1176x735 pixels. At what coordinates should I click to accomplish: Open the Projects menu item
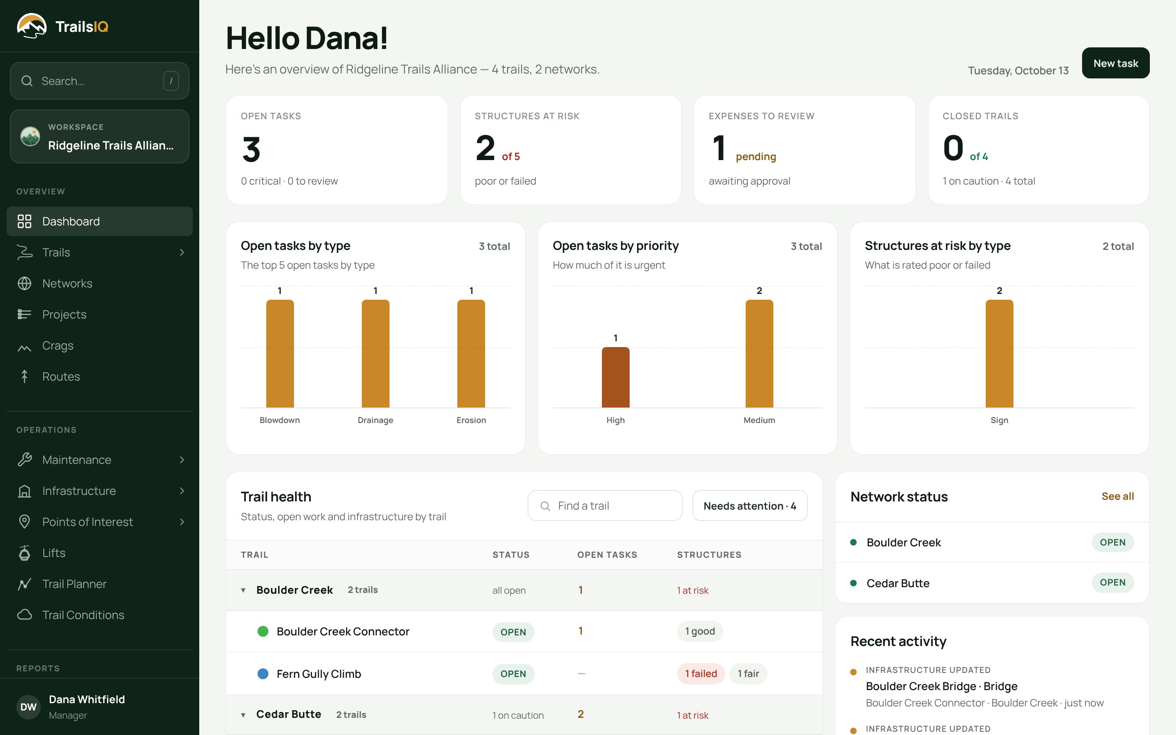coord(100,314)
